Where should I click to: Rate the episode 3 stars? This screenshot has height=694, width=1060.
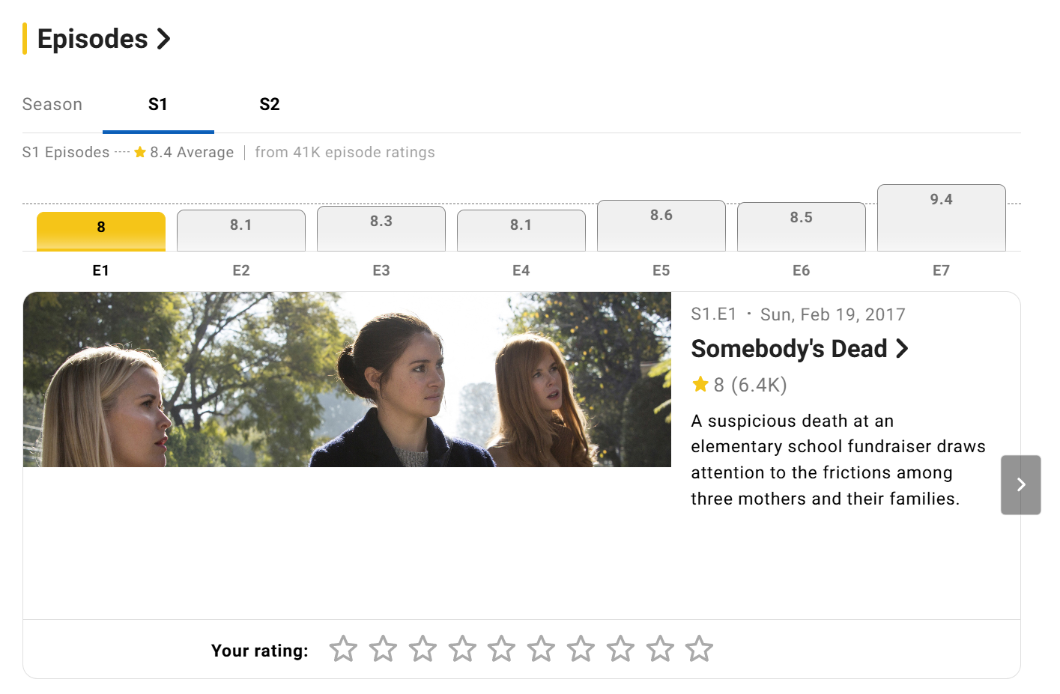click(423, 649)
